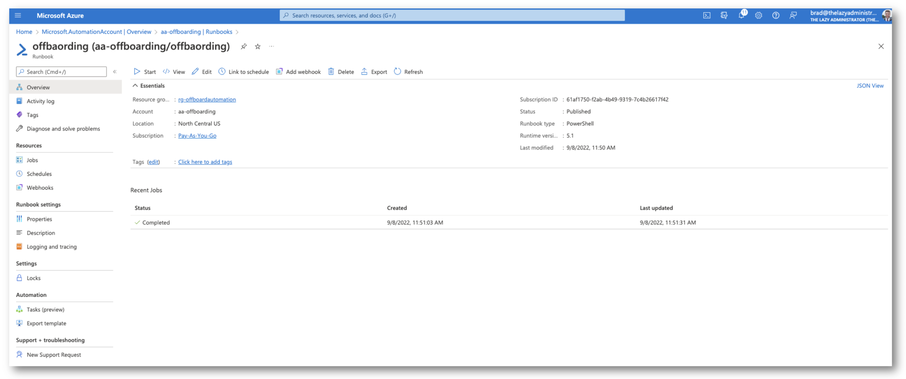Click the North Central US location value
The height and width of the screenshot is (379, 906).
click(199, 123)
